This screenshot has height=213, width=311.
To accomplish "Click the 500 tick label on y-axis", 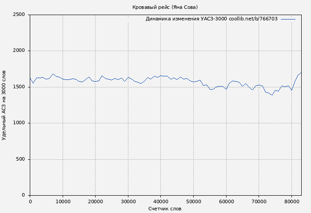I will 20,159.
